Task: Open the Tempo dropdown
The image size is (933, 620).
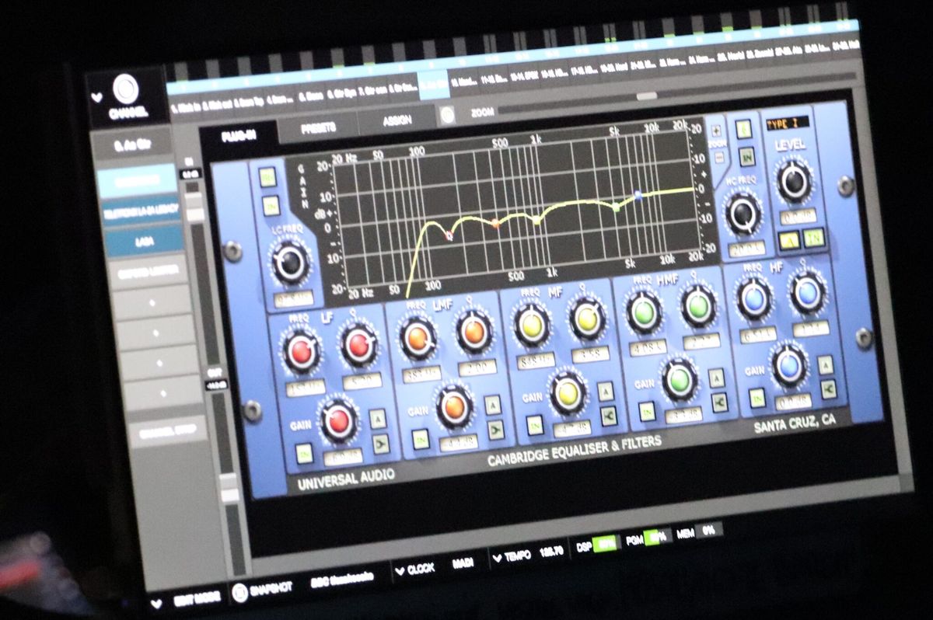Action: [512, 556]
